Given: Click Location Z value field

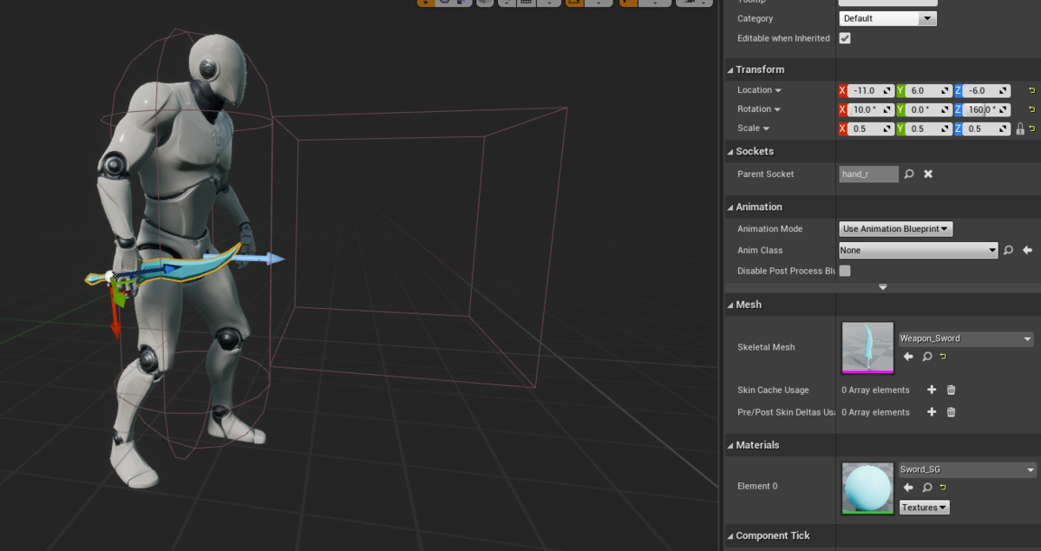Looking at the screenshot, I should click(986, 90).
